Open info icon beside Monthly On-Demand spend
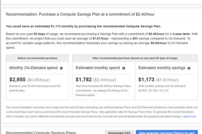202x134 pixels. pyautogui.click(x=61, y=68)
